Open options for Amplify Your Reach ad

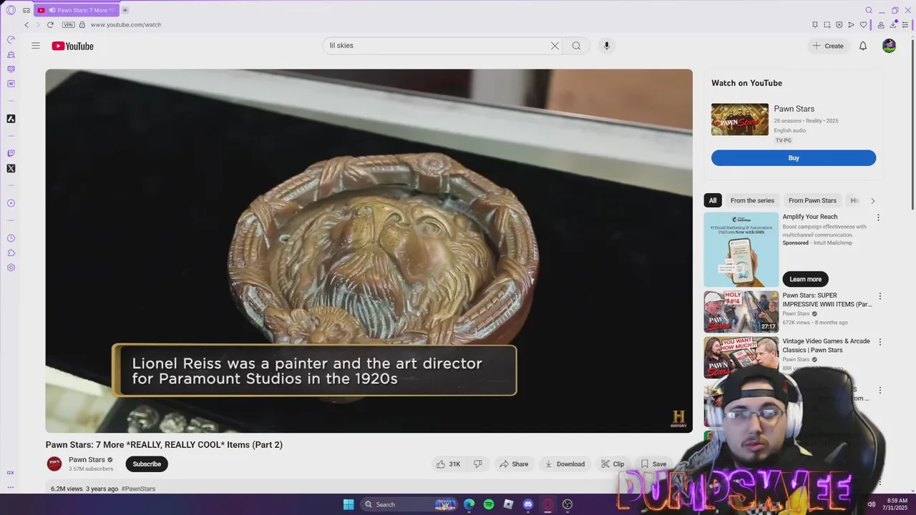[x=878, y=217]
